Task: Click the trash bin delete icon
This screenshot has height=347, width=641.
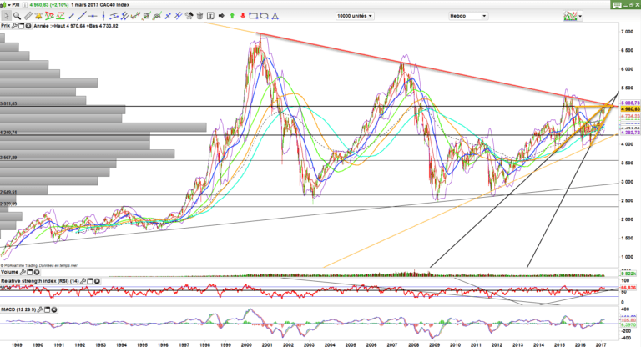Action: coord(200,15)
